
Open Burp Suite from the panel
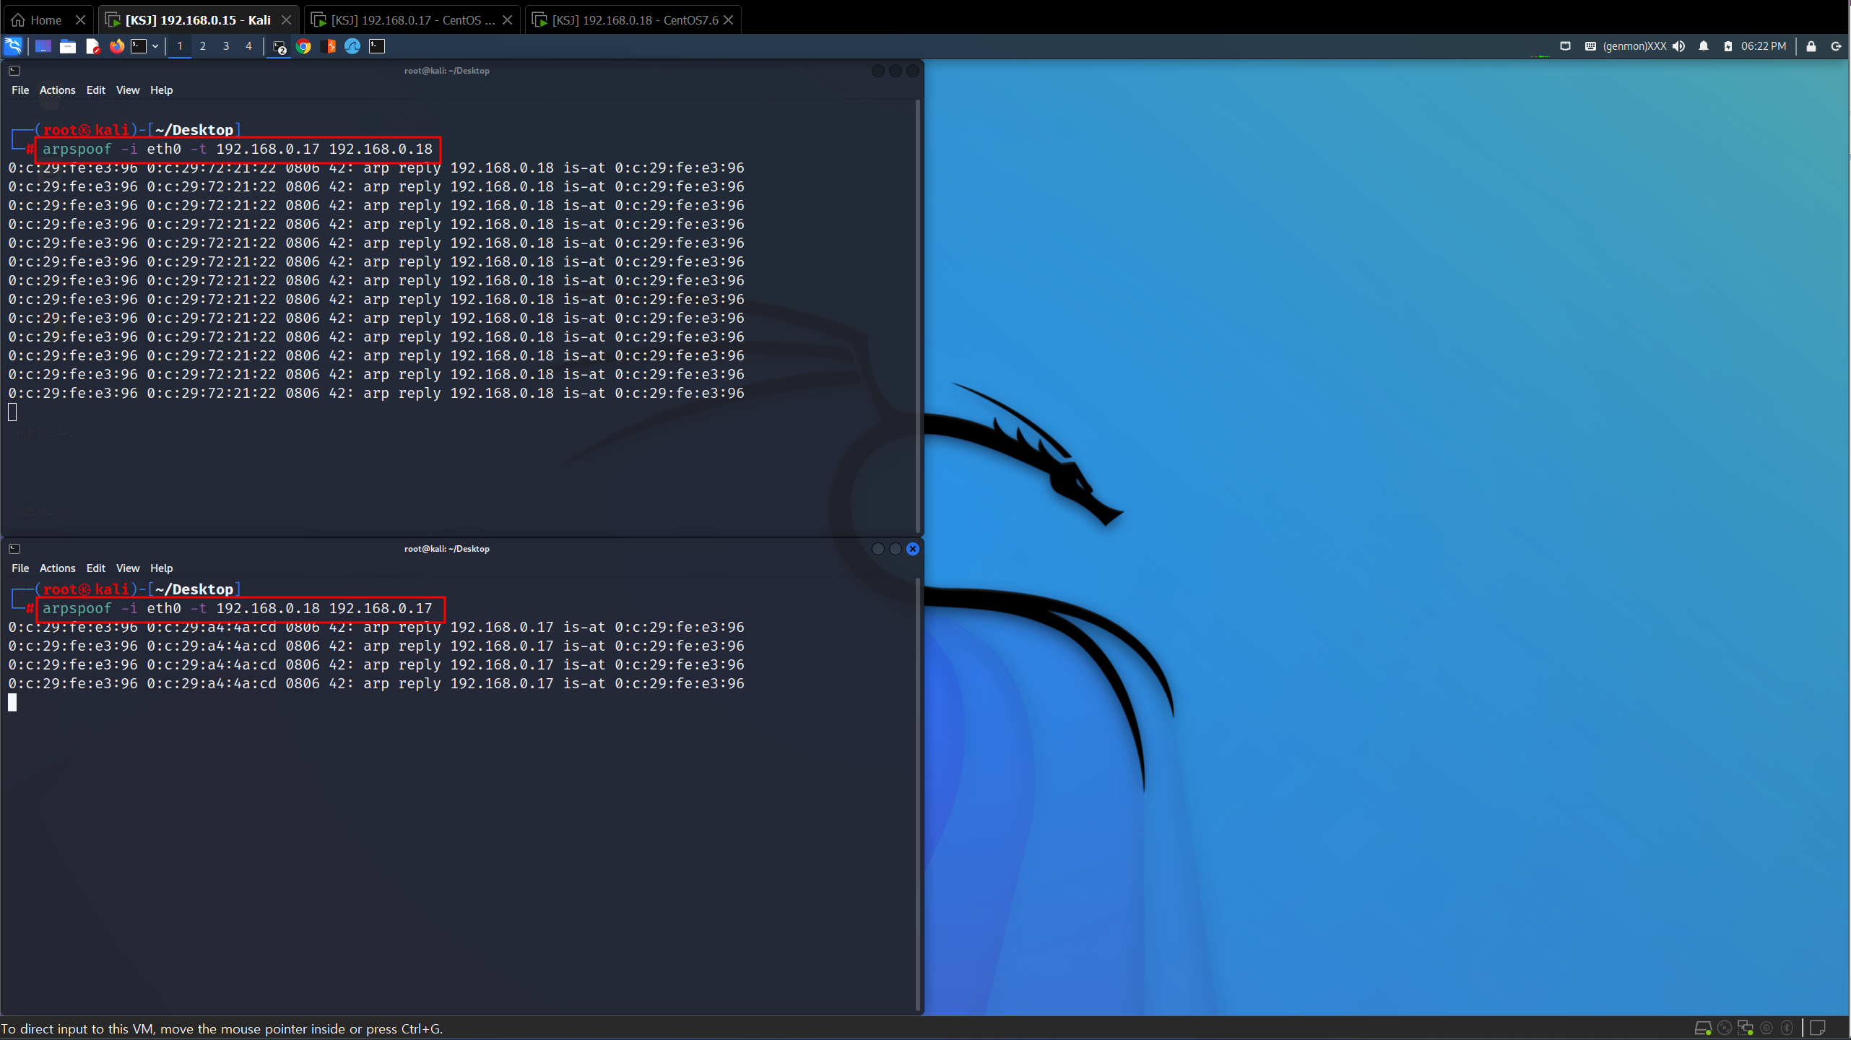329,46
